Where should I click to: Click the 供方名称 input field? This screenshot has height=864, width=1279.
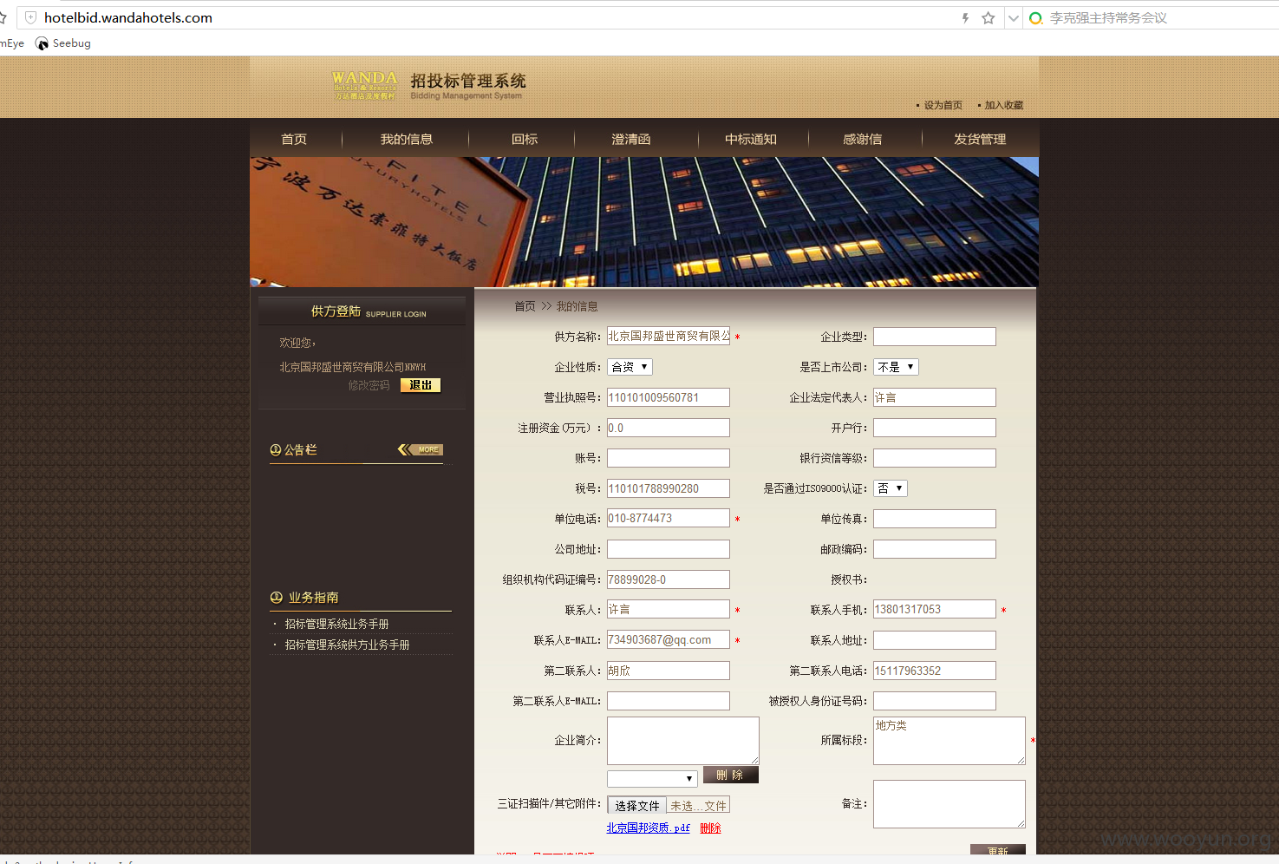click(x=669, y=337)
